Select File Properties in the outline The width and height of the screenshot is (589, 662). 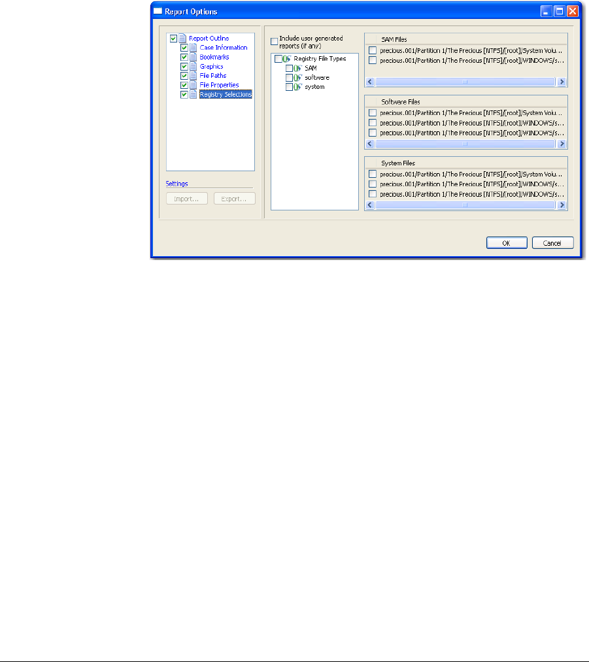pyautogui.click(x=219, y=85)
